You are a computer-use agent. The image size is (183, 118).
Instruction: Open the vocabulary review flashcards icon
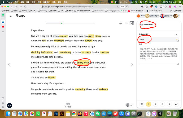128,105
